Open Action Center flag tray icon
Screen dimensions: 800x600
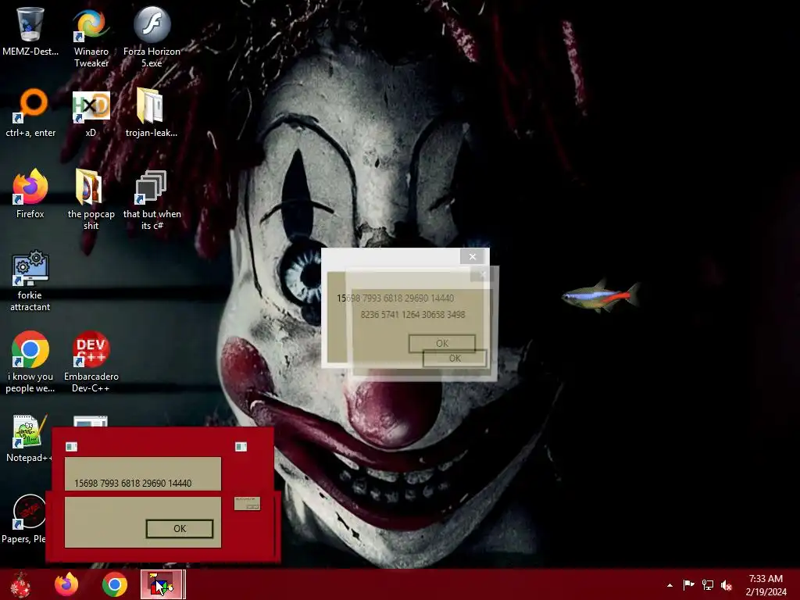(688, 584)
